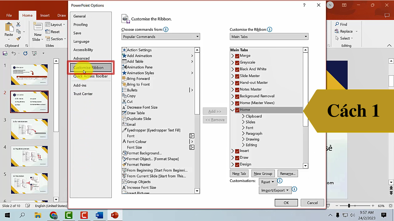Click the Draw Table icon
The height and width of the screenshot is (221, 394).
coord(124,113)
